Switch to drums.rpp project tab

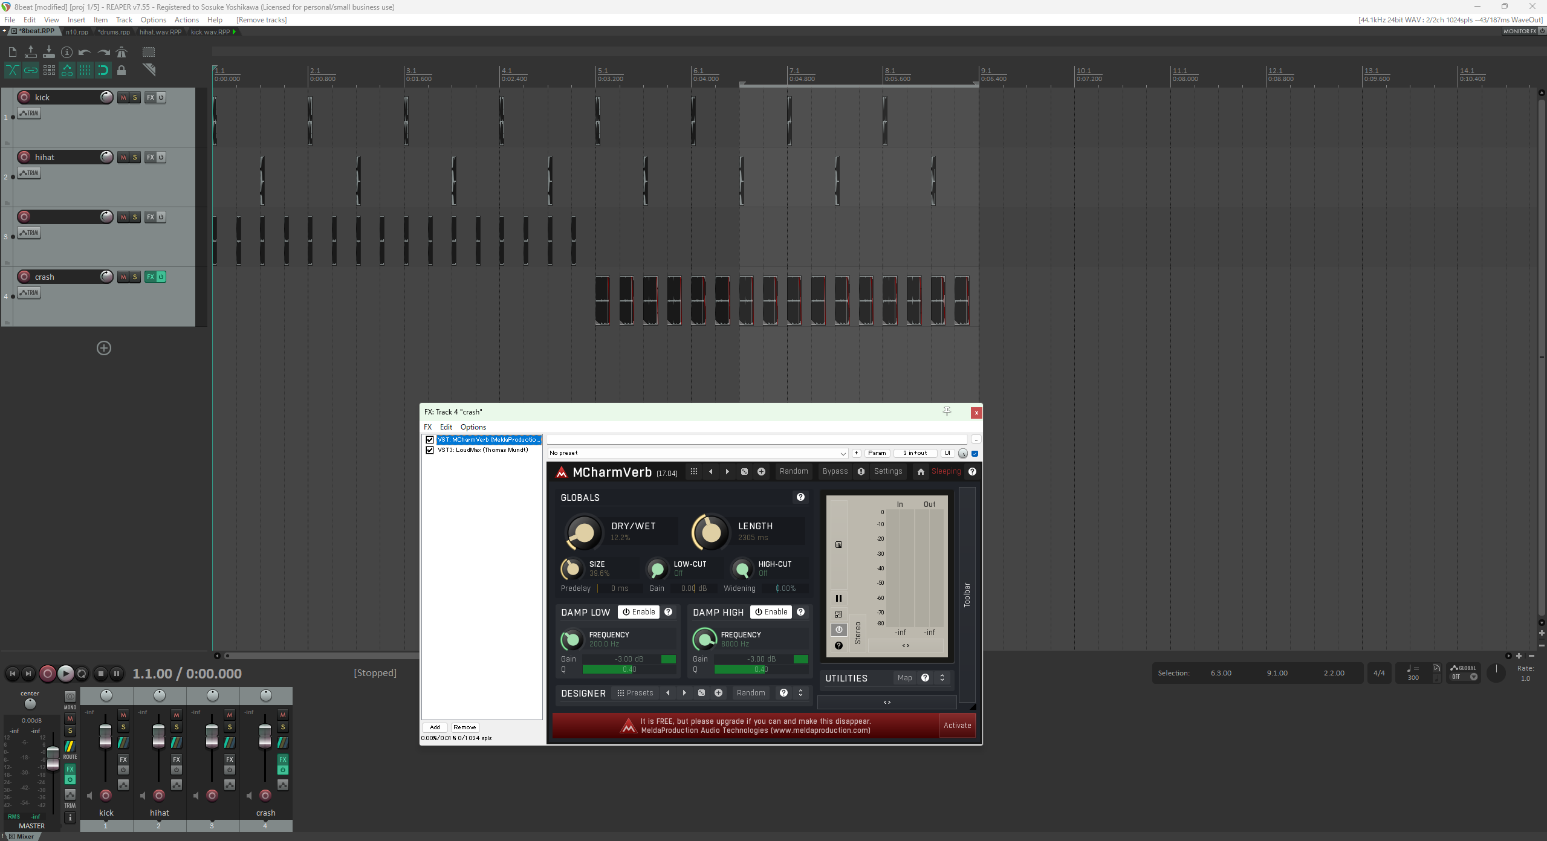click(x=114, y=32)
